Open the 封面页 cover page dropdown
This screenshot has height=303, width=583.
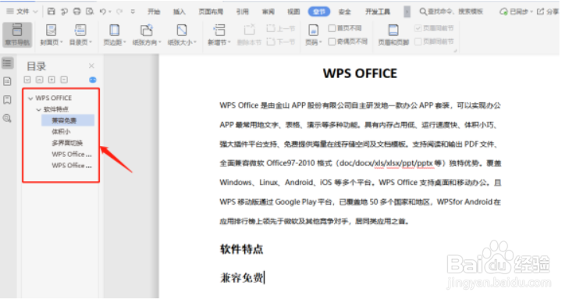click(x=52, y=34)
